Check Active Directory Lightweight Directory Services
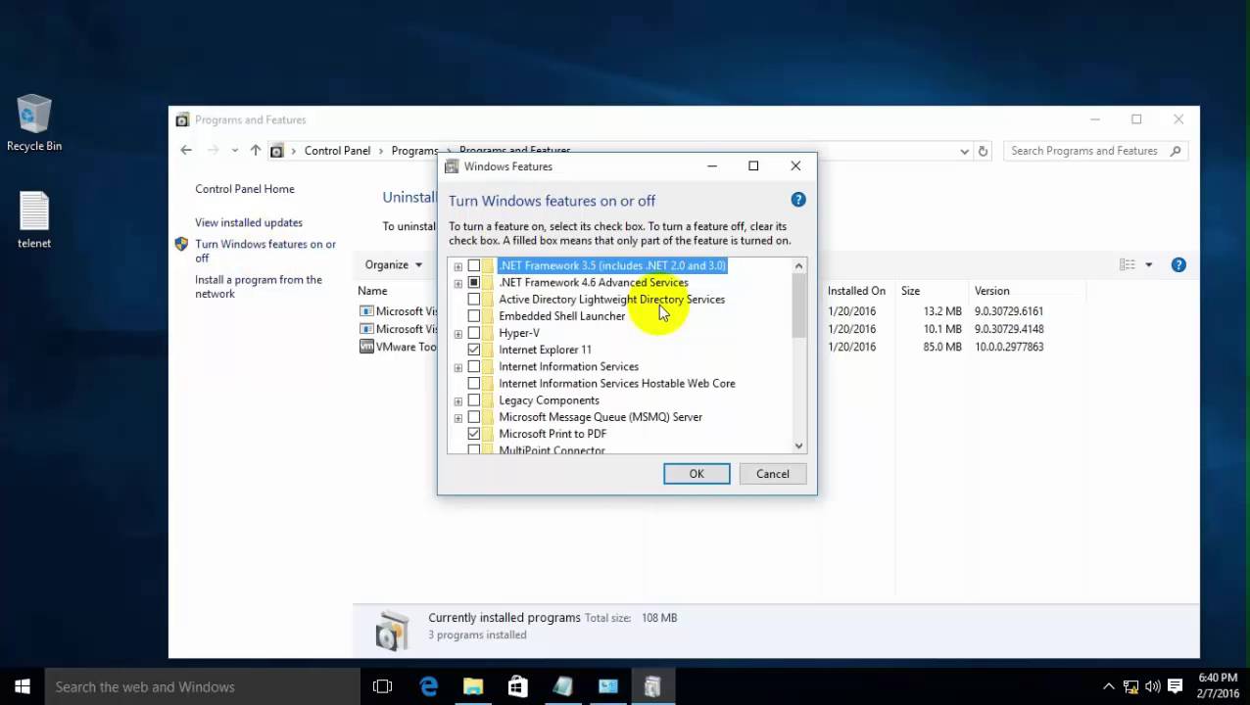1250x705 pixels. pos(474,300)
